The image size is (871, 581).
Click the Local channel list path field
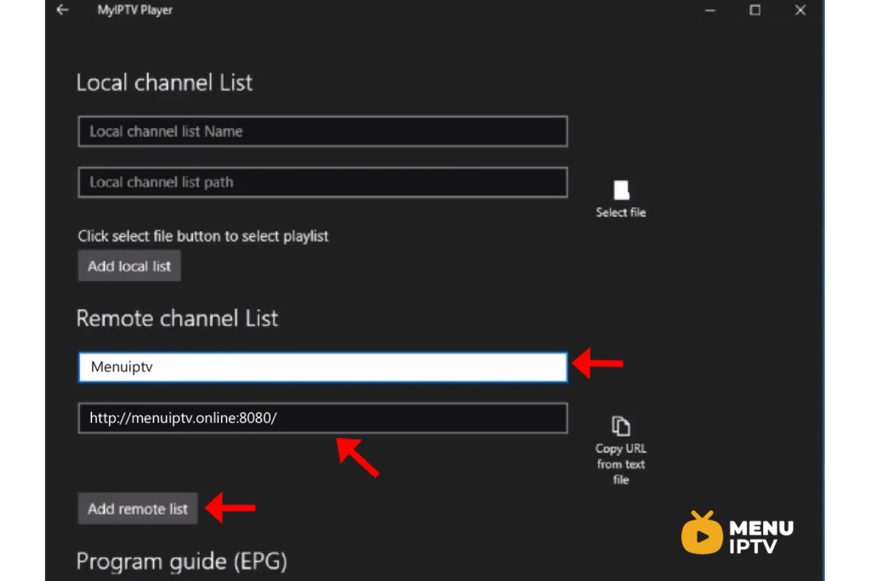click(x=322, y=182)
